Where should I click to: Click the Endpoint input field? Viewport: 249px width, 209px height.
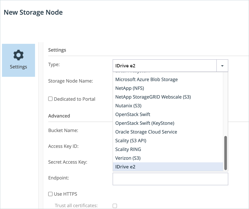[x=170, y=179]
